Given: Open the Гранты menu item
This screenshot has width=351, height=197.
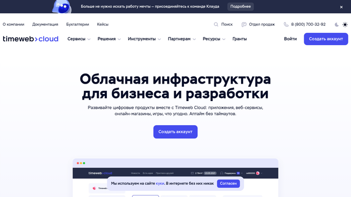Looking at the screenshot, I should click(239, 39).
